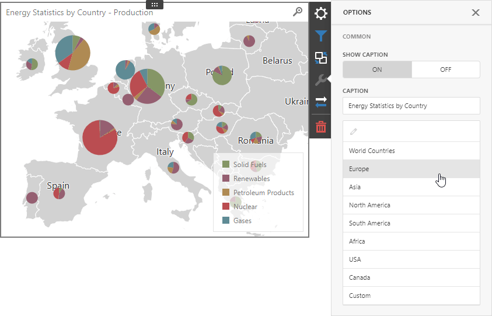Image resolution: width=492 pixels, height=316 pixels.
Task: Click the United Kingdom pie chart
Action: coord(72,53)
